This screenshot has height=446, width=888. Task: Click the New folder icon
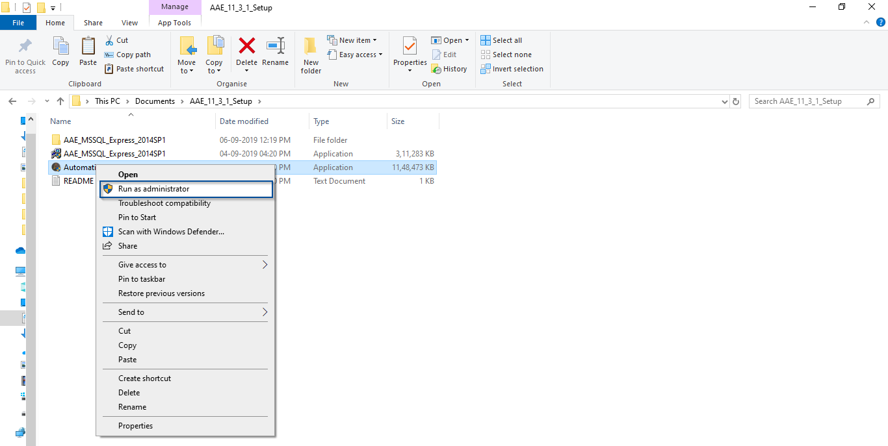pos(311,47)
